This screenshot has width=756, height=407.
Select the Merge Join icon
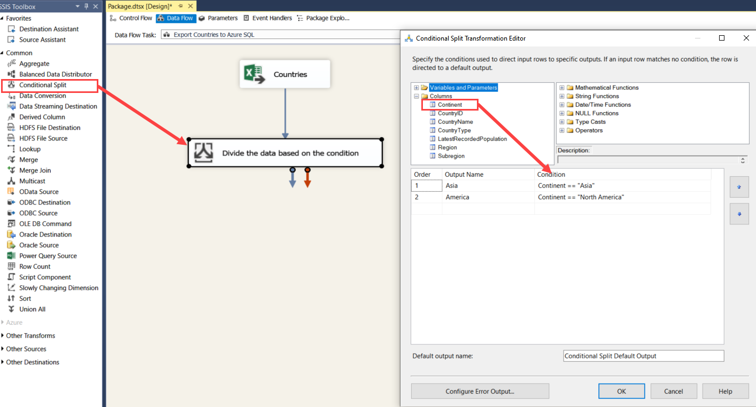tap(11, 170)
